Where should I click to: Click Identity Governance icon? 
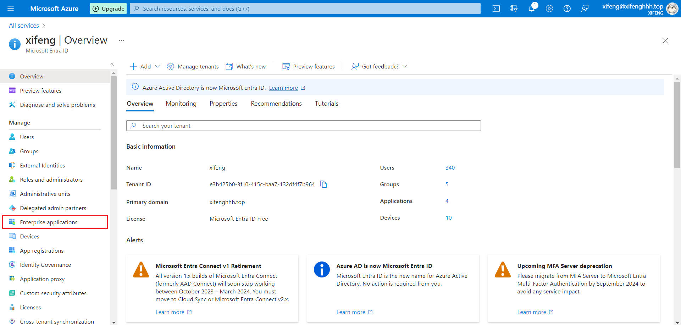(x=12, y=265)
